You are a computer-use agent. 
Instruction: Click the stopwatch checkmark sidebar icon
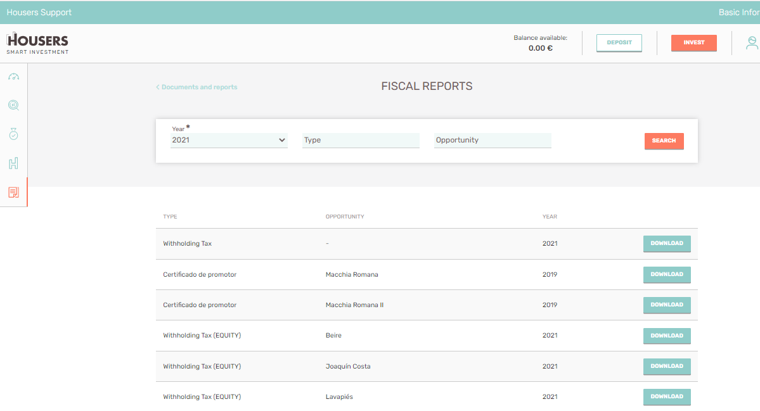(x=13, y=134)
